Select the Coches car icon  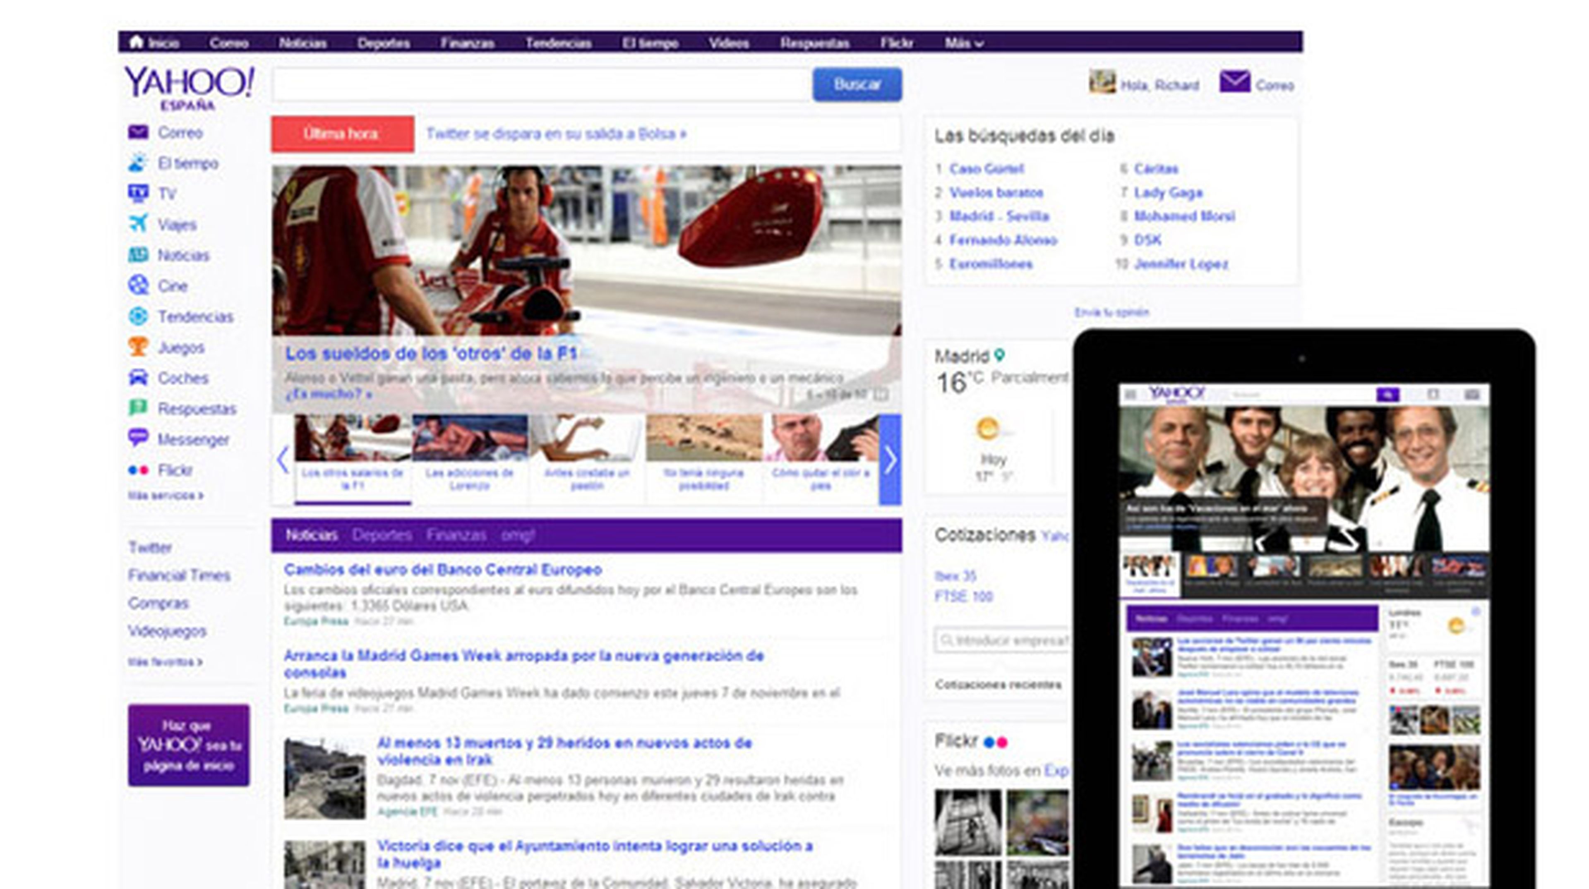137,377
